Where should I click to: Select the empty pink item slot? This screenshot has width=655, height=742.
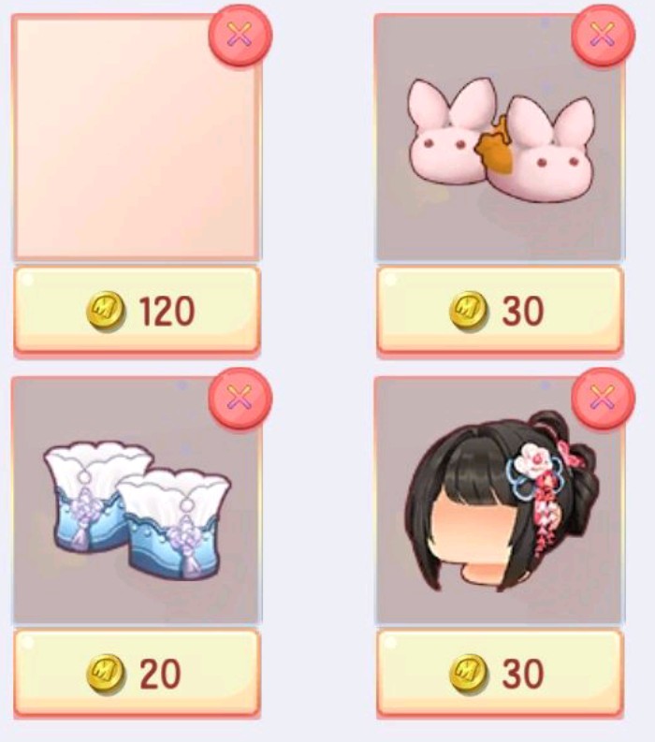coord(137,138)
